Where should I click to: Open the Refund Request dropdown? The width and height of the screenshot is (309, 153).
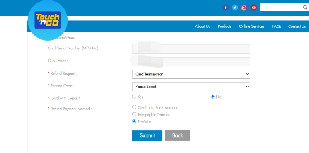[191, 74]
